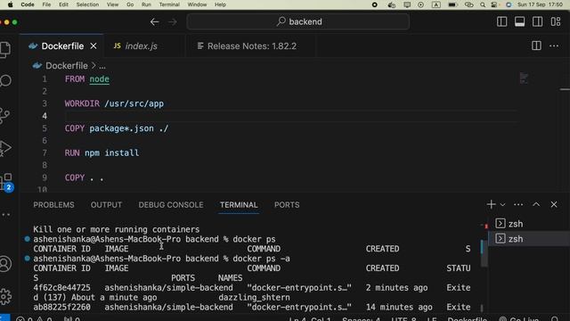Place cursor on empty line 4

[291, 116]
